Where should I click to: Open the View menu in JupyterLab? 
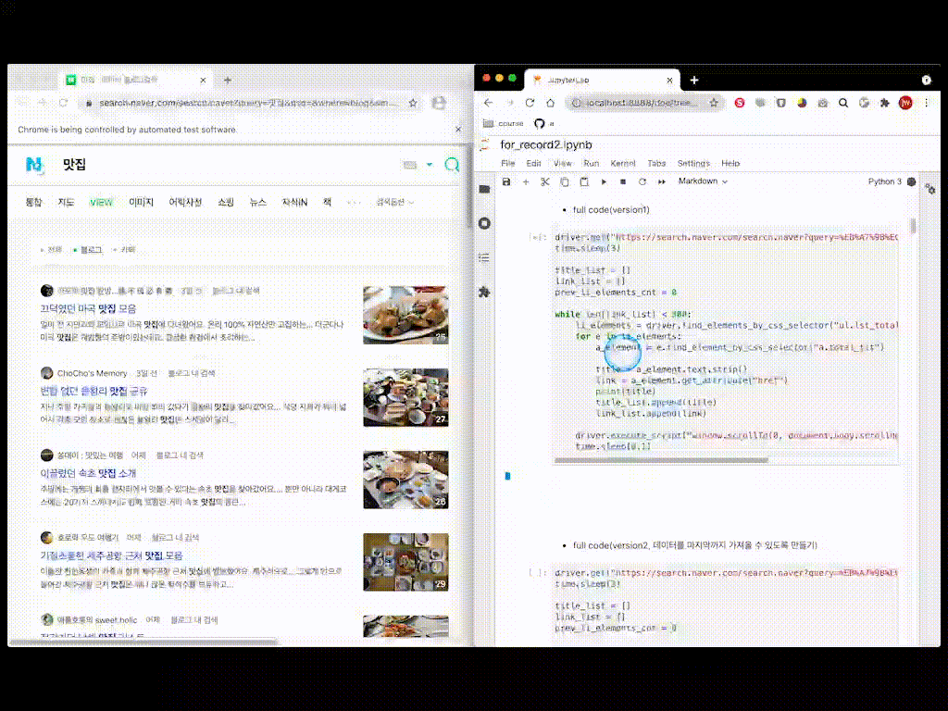pos(562,163)
